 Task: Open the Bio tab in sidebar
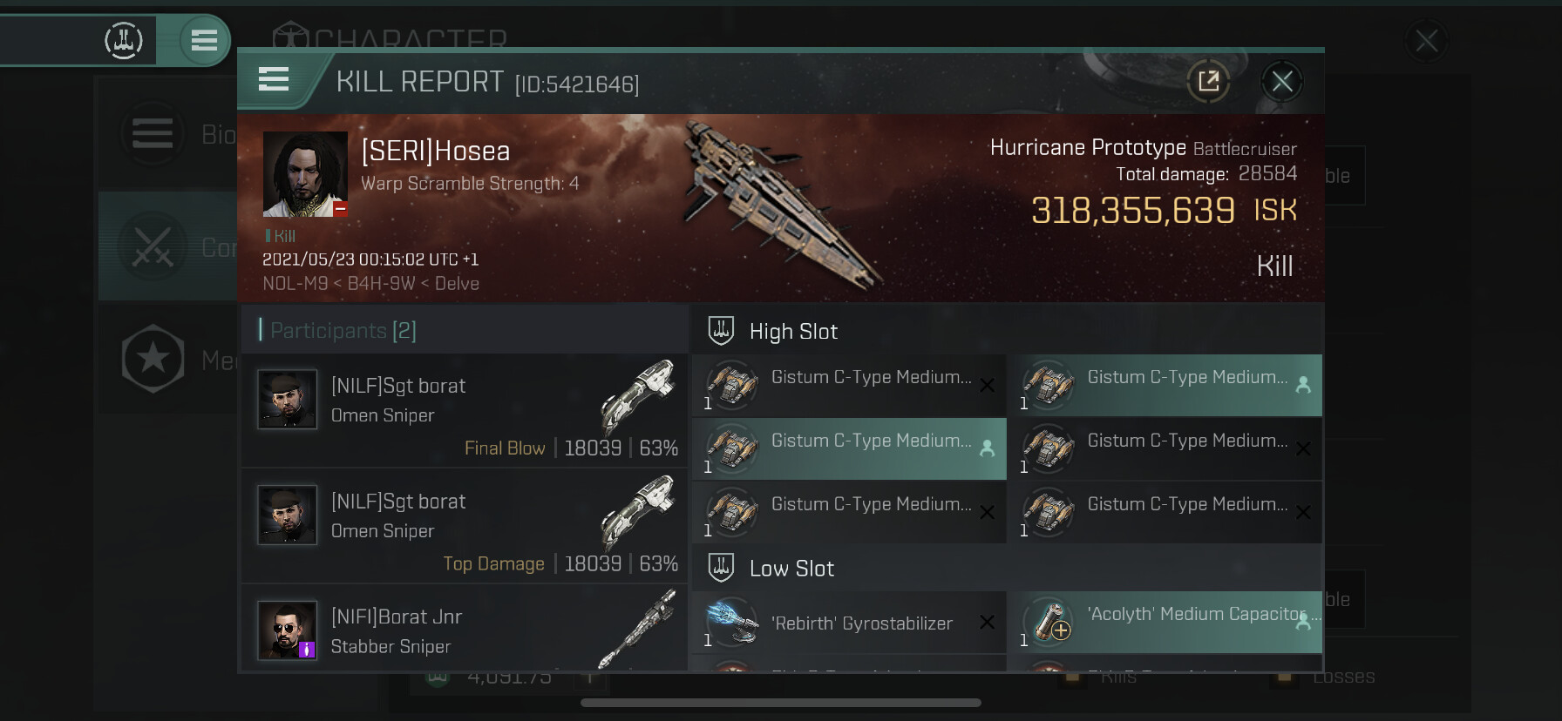(x=166, y=134)
